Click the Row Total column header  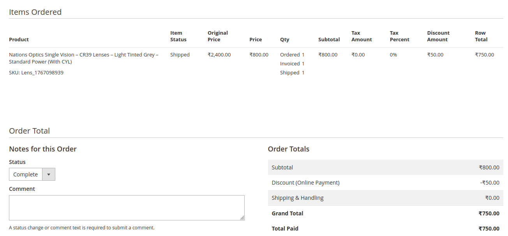coord(481,36)
